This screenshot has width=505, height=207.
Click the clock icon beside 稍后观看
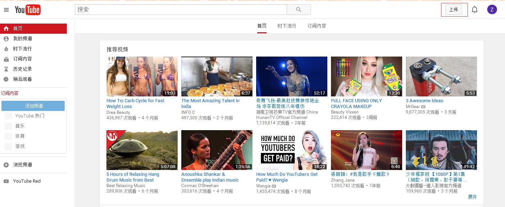(x=6, y=79)
